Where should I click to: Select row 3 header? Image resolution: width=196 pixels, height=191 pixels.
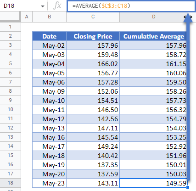pyautogui.click(x=10, y=45)
